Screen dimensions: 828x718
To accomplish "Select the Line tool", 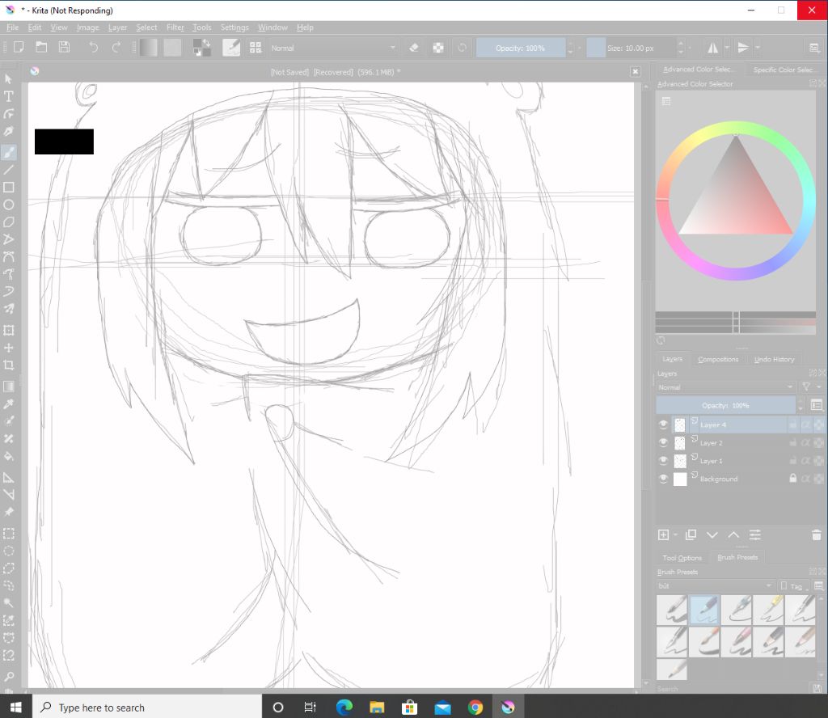I will (8, 170).
